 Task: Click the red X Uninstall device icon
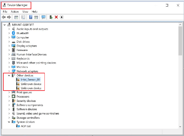click(56, 17)
